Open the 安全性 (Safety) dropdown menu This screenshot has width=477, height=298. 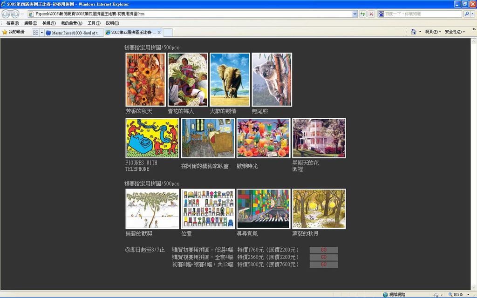(x=455, y=32)
